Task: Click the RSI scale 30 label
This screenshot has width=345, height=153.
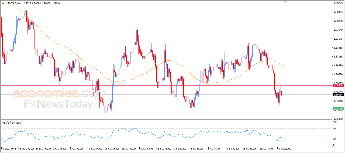Action: 335,139
